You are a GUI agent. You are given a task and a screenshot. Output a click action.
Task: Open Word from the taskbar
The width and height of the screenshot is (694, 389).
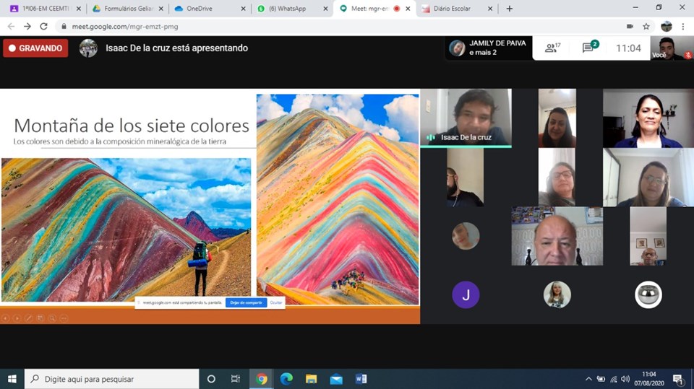point(361,379)
